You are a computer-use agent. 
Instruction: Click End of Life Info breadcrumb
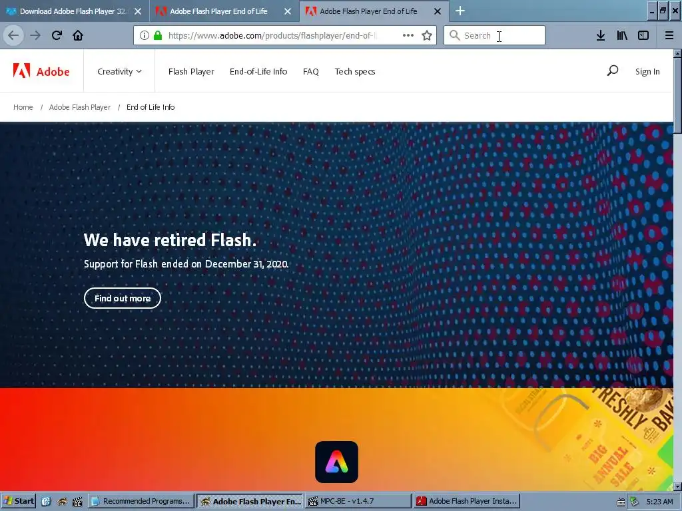(x=151, y=107)
